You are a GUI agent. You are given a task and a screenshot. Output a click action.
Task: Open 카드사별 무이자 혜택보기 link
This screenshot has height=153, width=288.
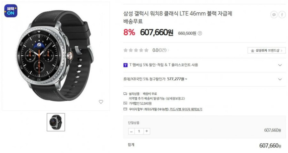[x=186, y=109]
